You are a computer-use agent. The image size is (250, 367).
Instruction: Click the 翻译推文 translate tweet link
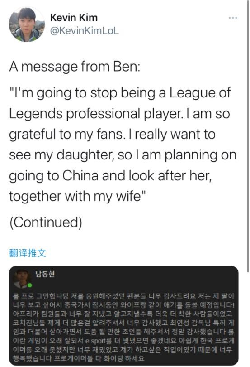28,253
